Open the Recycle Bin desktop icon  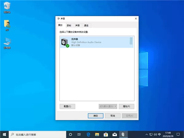coord(7,7)
